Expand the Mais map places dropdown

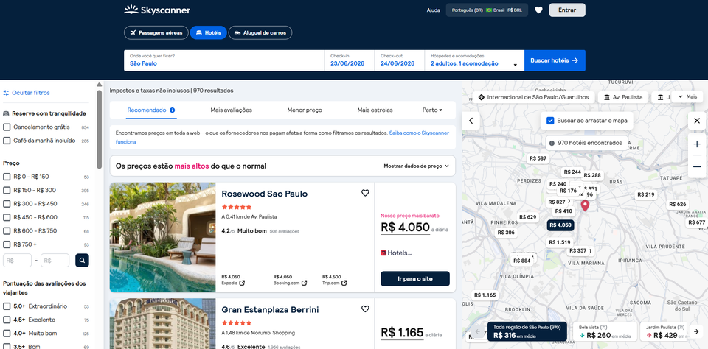tap(687, 96)
